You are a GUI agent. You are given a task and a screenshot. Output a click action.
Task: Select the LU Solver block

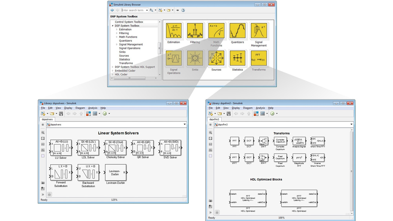pyautogui.click(x=61, y=148)
